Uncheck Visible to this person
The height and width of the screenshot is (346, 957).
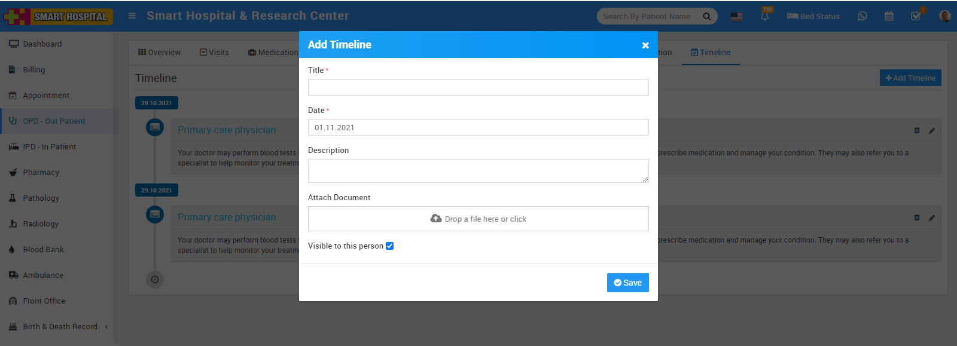point(389,246)
